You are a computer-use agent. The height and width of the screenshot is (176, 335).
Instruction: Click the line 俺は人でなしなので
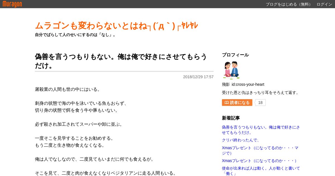point(95,159)
